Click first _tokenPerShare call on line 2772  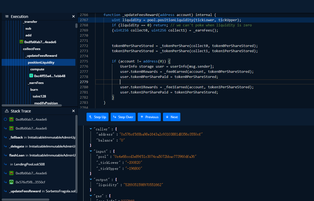(x=174, y=46)
